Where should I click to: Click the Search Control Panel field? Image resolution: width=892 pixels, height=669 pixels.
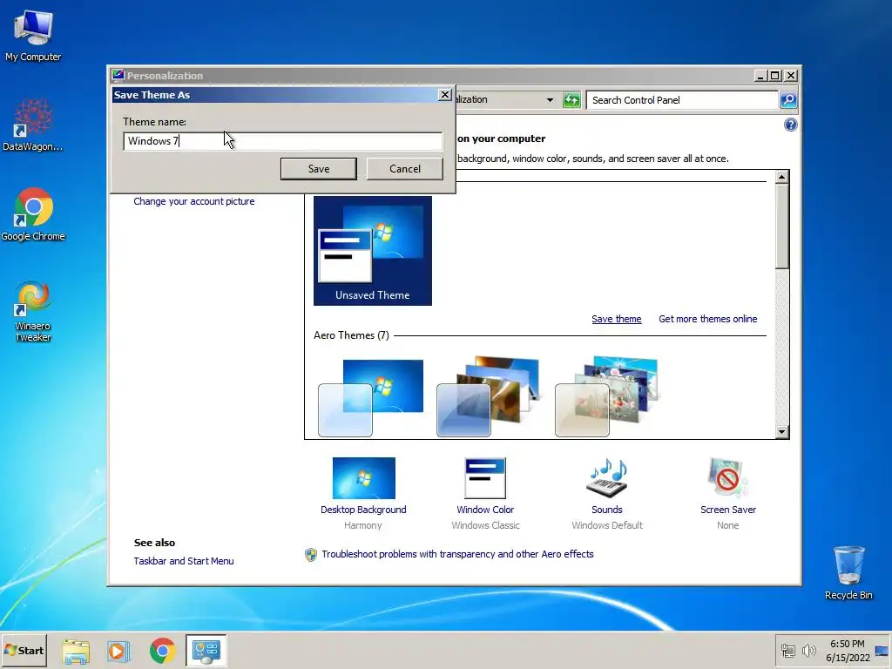pyautogui.click(x=681, y=100)
